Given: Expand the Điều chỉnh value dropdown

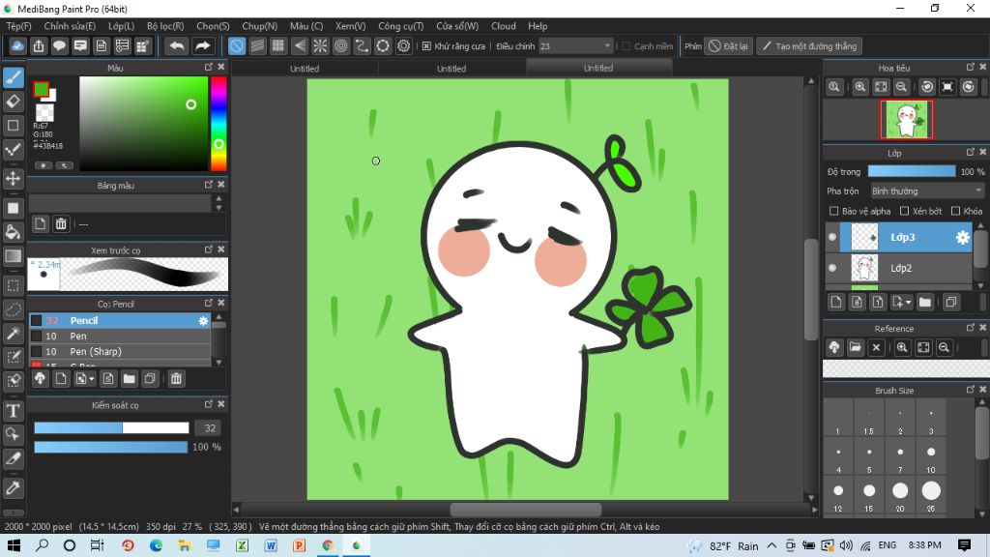Looking at the screenshot, I should 607,45.
